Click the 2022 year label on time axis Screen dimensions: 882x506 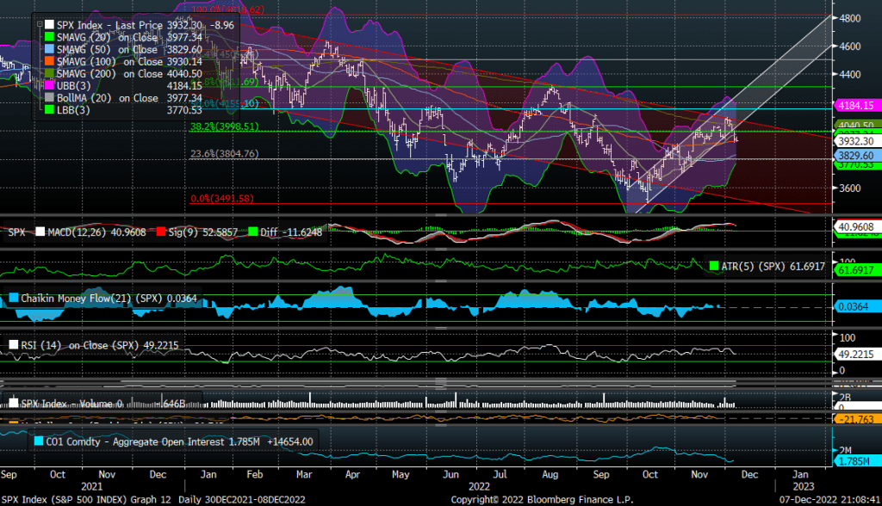(479, 486)
